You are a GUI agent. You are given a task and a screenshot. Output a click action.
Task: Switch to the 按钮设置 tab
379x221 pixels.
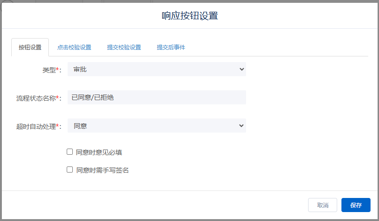(x=30, y=47)
